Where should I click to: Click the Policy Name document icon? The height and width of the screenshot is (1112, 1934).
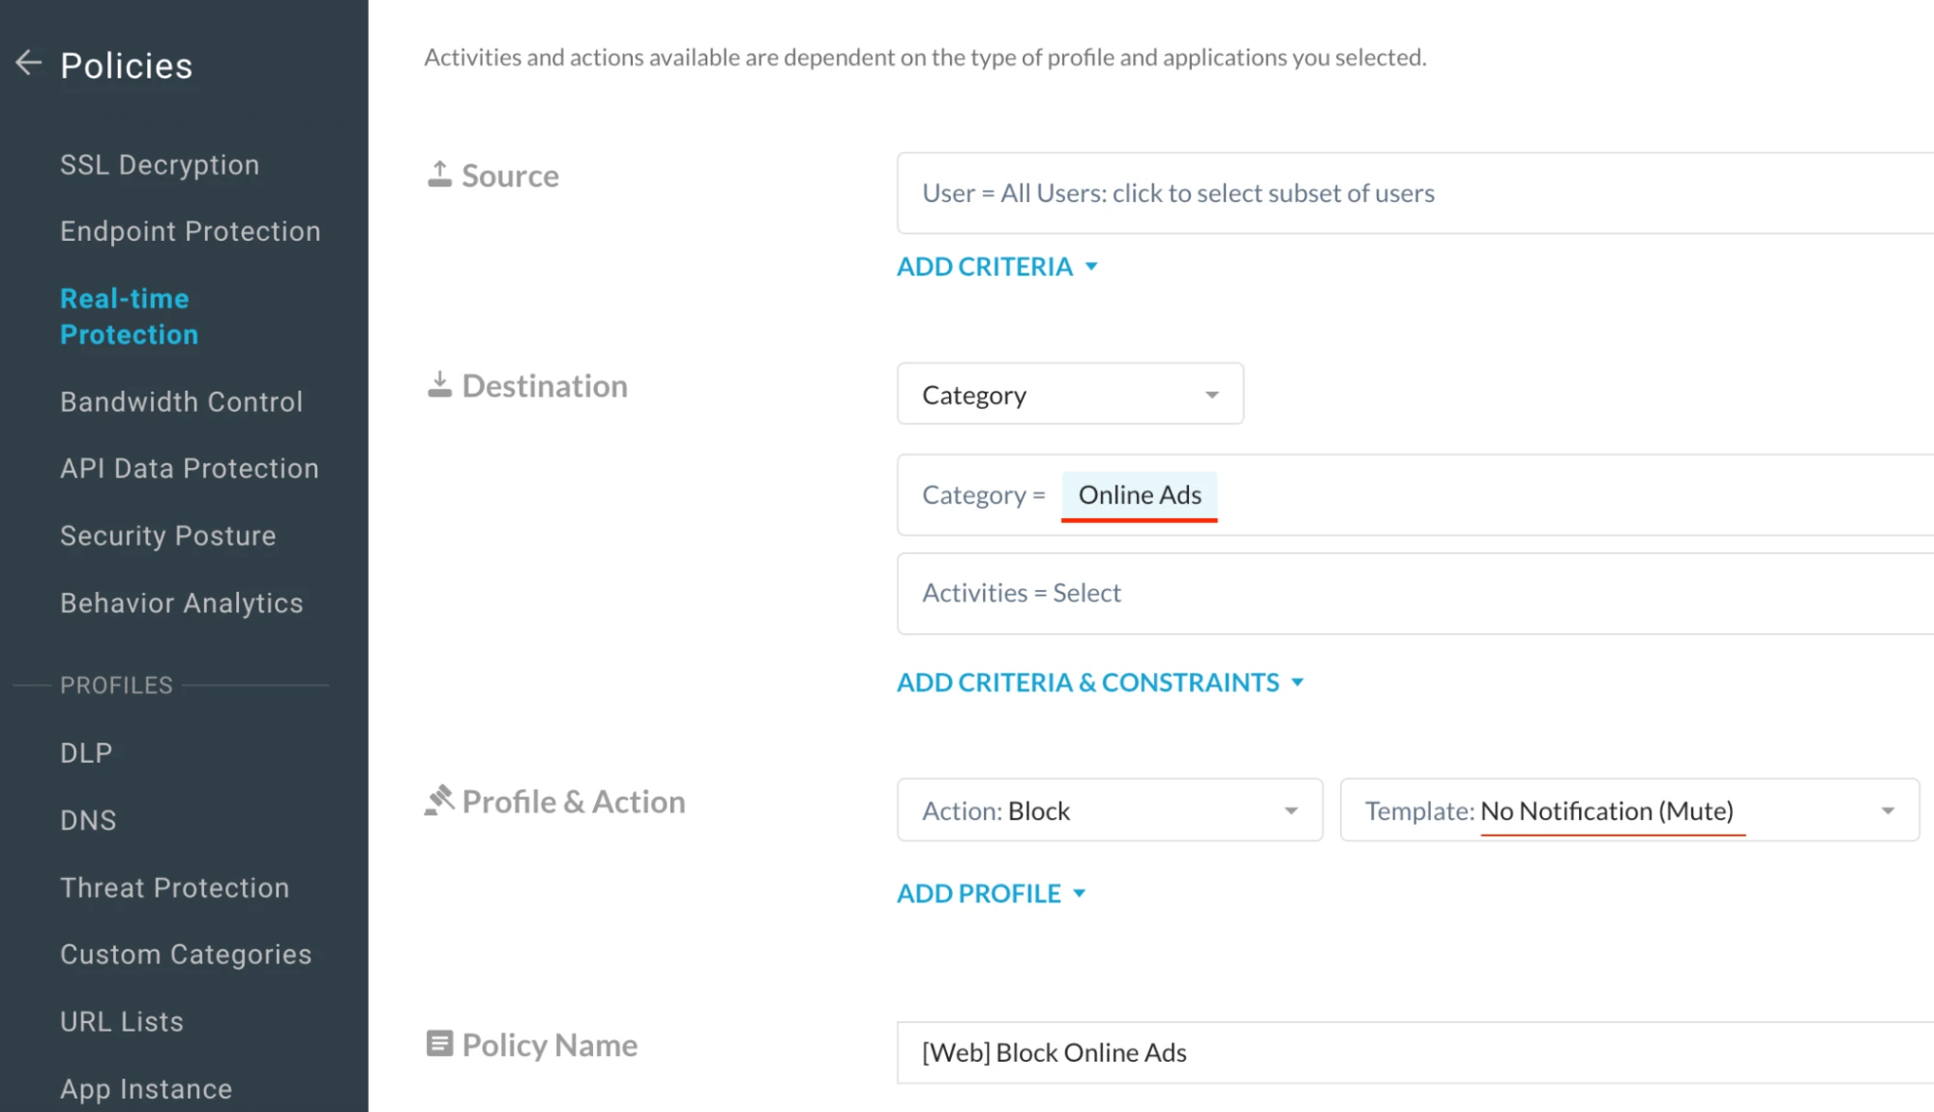pos(439,1043)
